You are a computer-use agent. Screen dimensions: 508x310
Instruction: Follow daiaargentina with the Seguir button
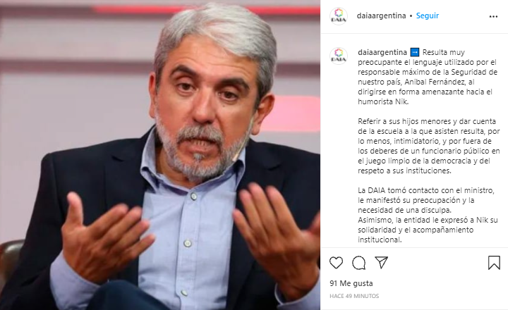428,15
